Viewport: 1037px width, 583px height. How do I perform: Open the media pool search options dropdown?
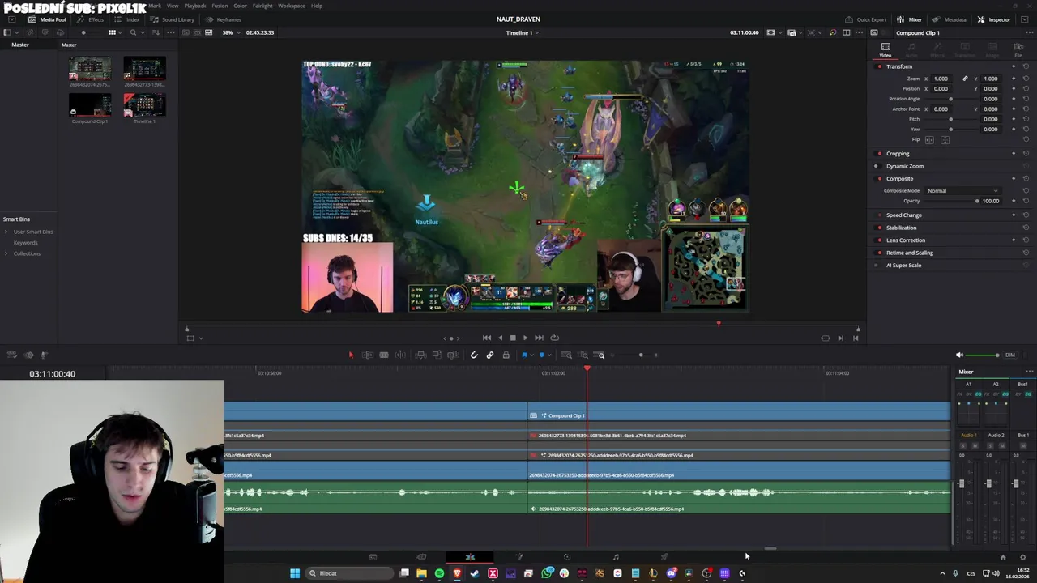pos(143,32)
